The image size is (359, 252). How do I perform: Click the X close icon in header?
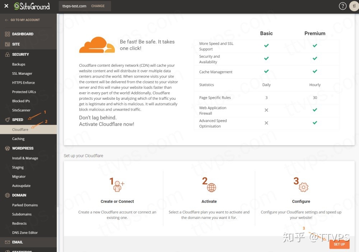coord(6,6)
